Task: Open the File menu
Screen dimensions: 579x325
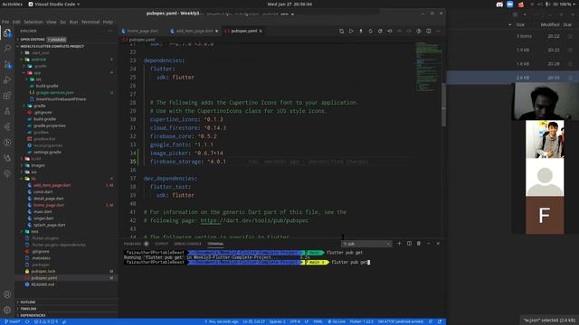Action: (x=5, y=22)
